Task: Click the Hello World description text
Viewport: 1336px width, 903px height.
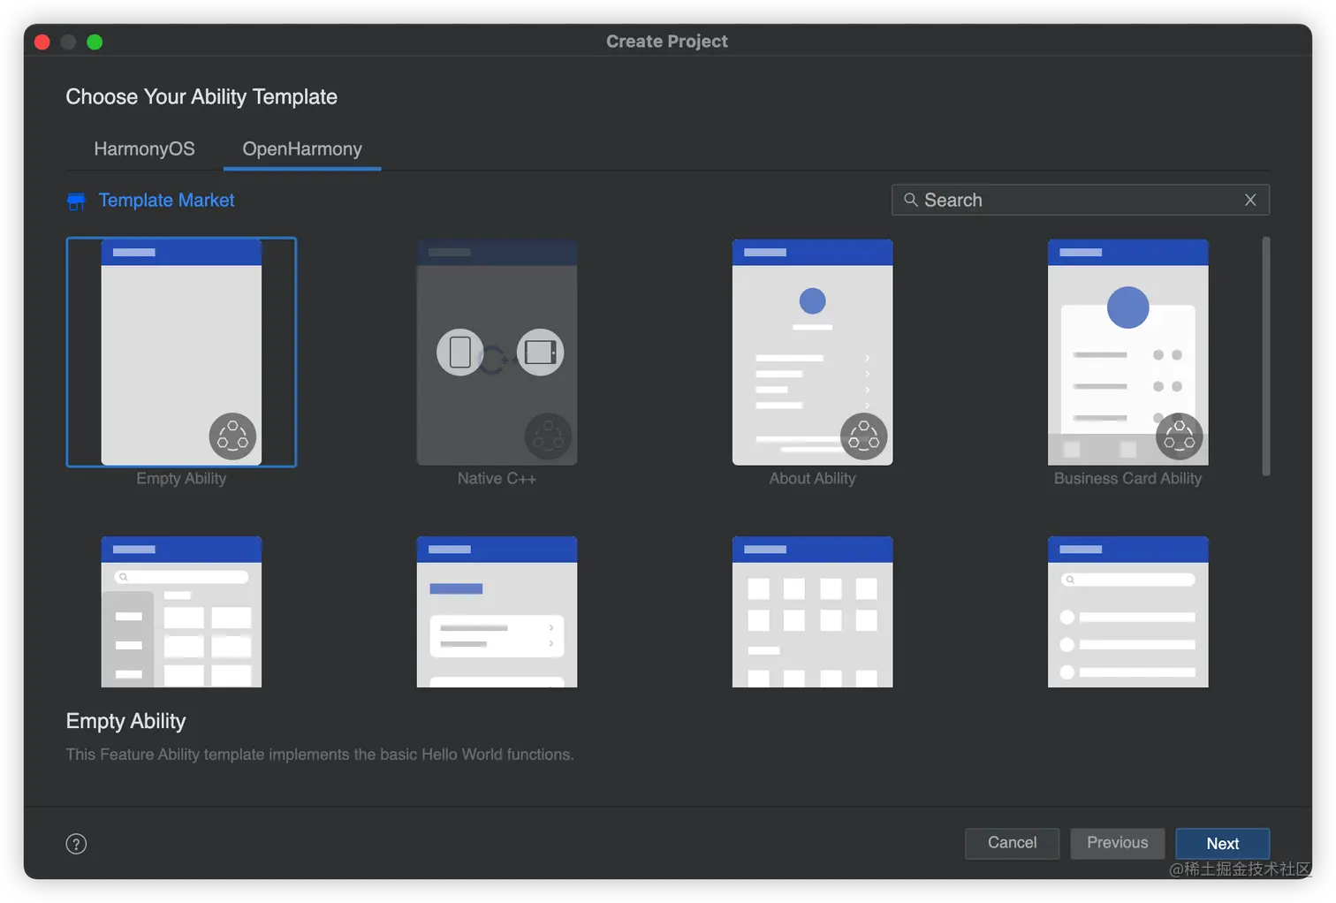Action: click(x=320, y=755)
